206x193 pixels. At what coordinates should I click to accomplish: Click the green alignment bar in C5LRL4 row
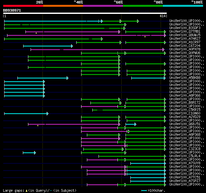[x=132, y=156]
